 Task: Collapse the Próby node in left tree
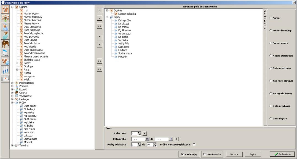[12, 103]
